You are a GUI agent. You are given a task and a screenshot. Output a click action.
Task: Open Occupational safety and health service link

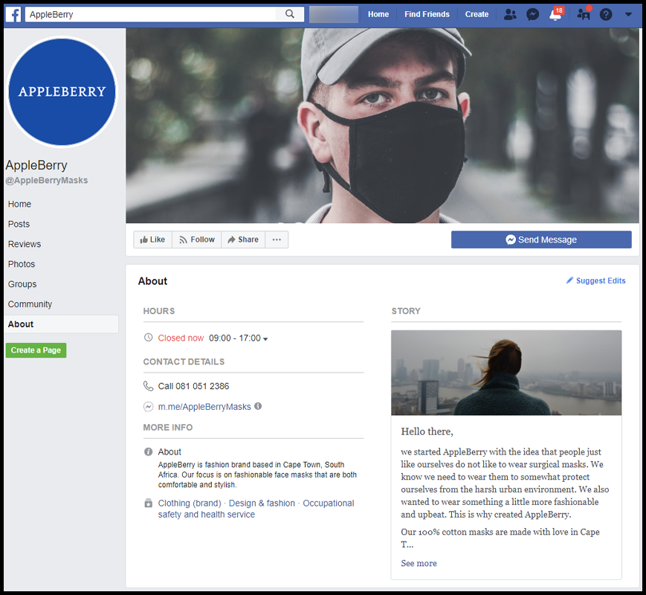point(256,509)
